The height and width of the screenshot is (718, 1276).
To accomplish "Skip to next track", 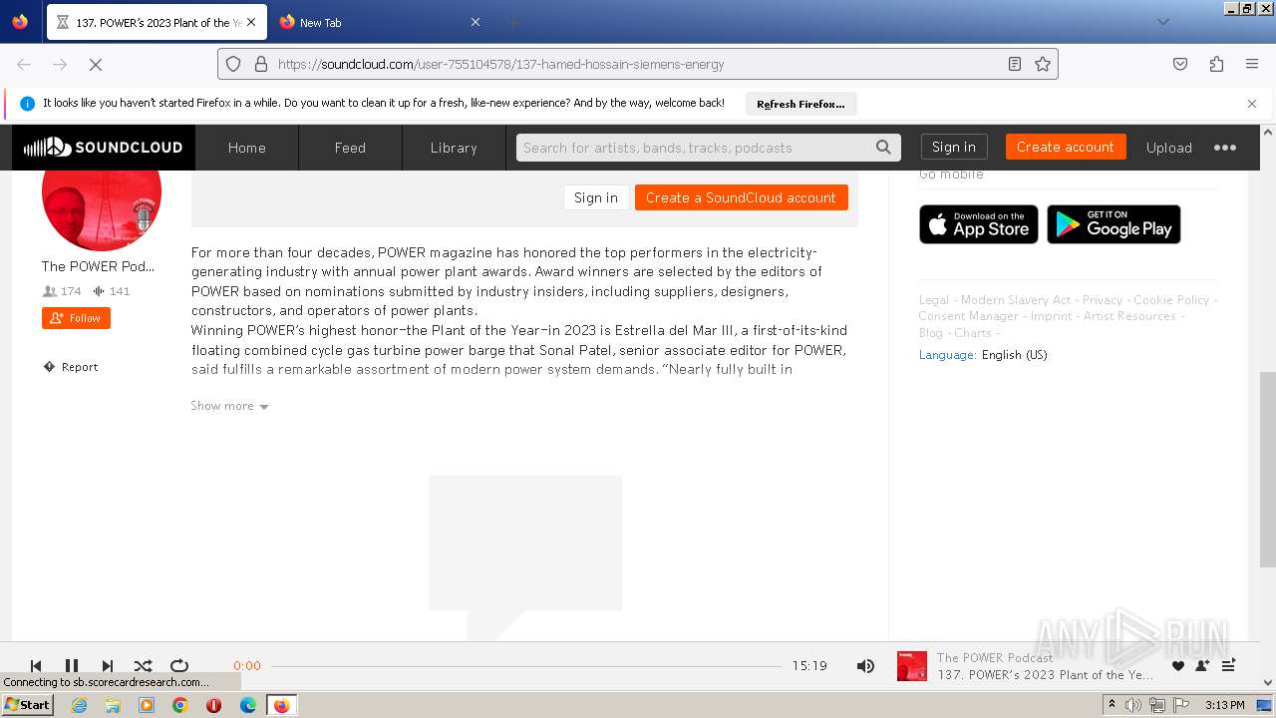I will pos(108,666).
